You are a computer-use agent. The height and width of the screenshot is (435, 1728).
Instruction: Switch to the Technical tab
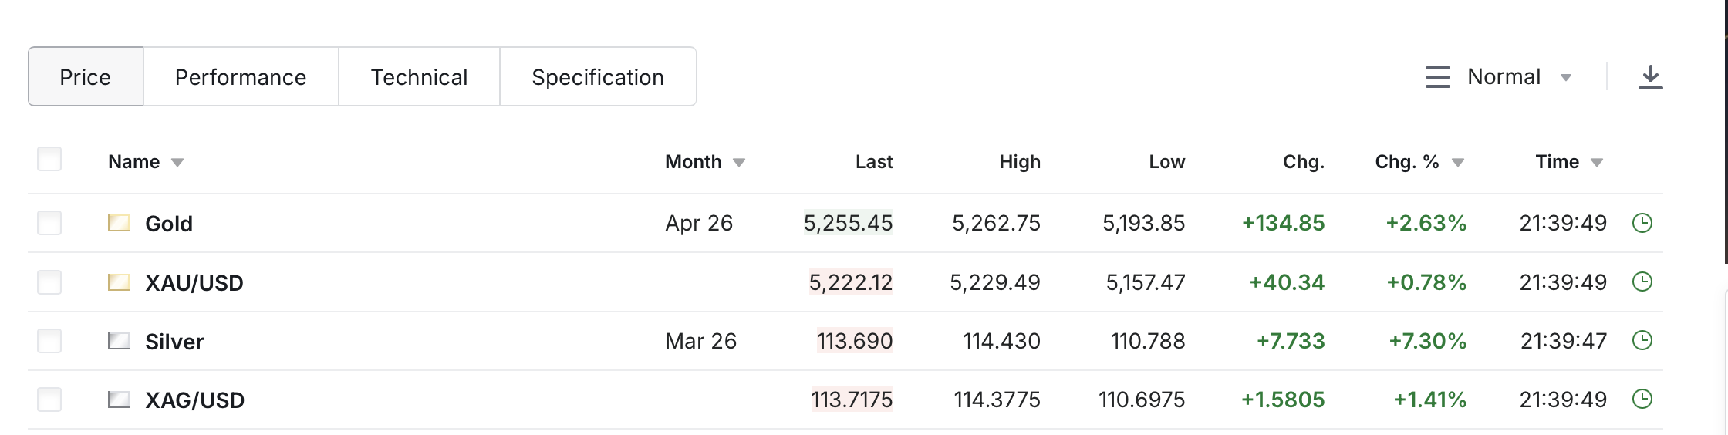click(x=419, y=77)
